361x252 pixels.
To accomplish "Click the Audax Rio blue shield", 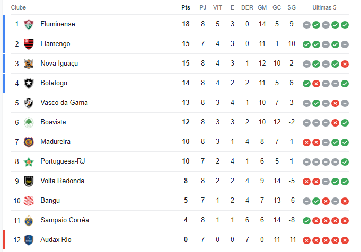I will (x=29, y=240).
